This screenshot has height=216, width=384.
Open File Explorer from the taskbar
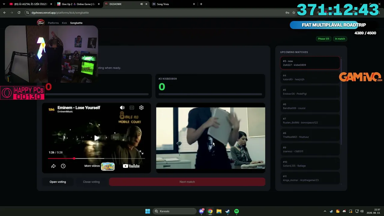[x=219, y=211]
